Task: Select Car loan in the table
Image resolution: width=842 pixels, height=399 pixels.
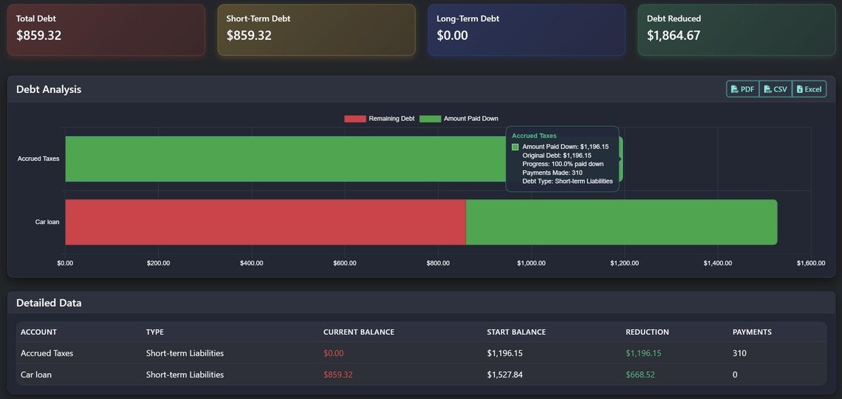Action: (x=36, y=375)
